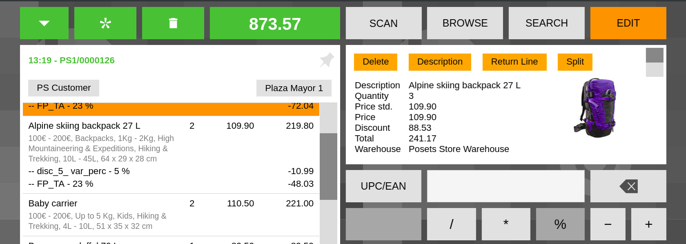The width and height of the screenshot is (686, 244).
Task: Click the asterisk new ticket icon
Action: [x=105, y=23]
